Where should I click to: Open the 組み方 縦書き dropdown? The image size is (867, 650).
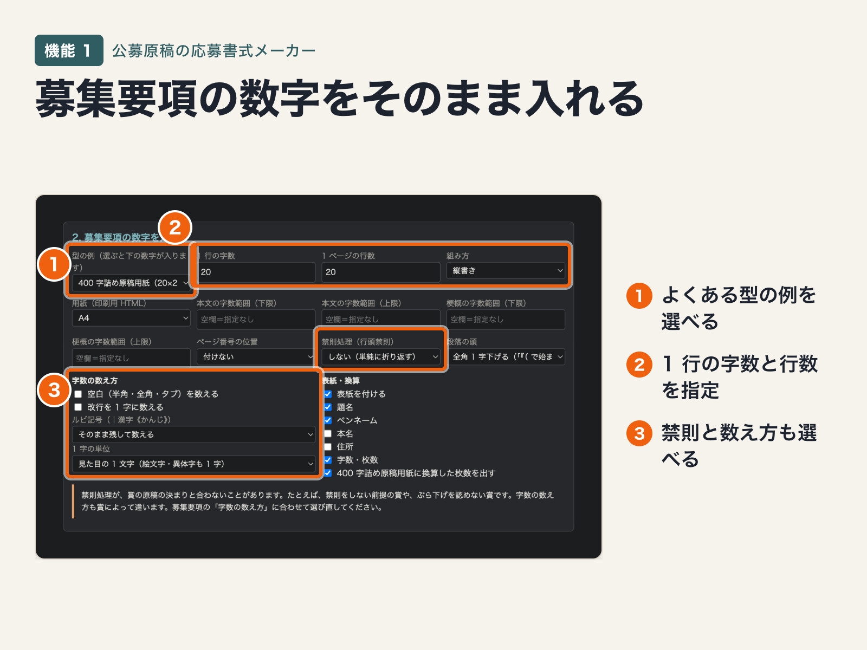point(506,271)
